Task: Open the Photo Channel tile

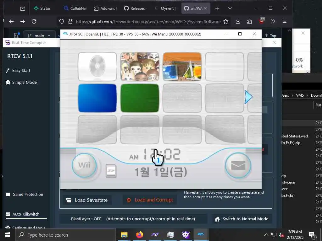Action: (x=182, y=67)
